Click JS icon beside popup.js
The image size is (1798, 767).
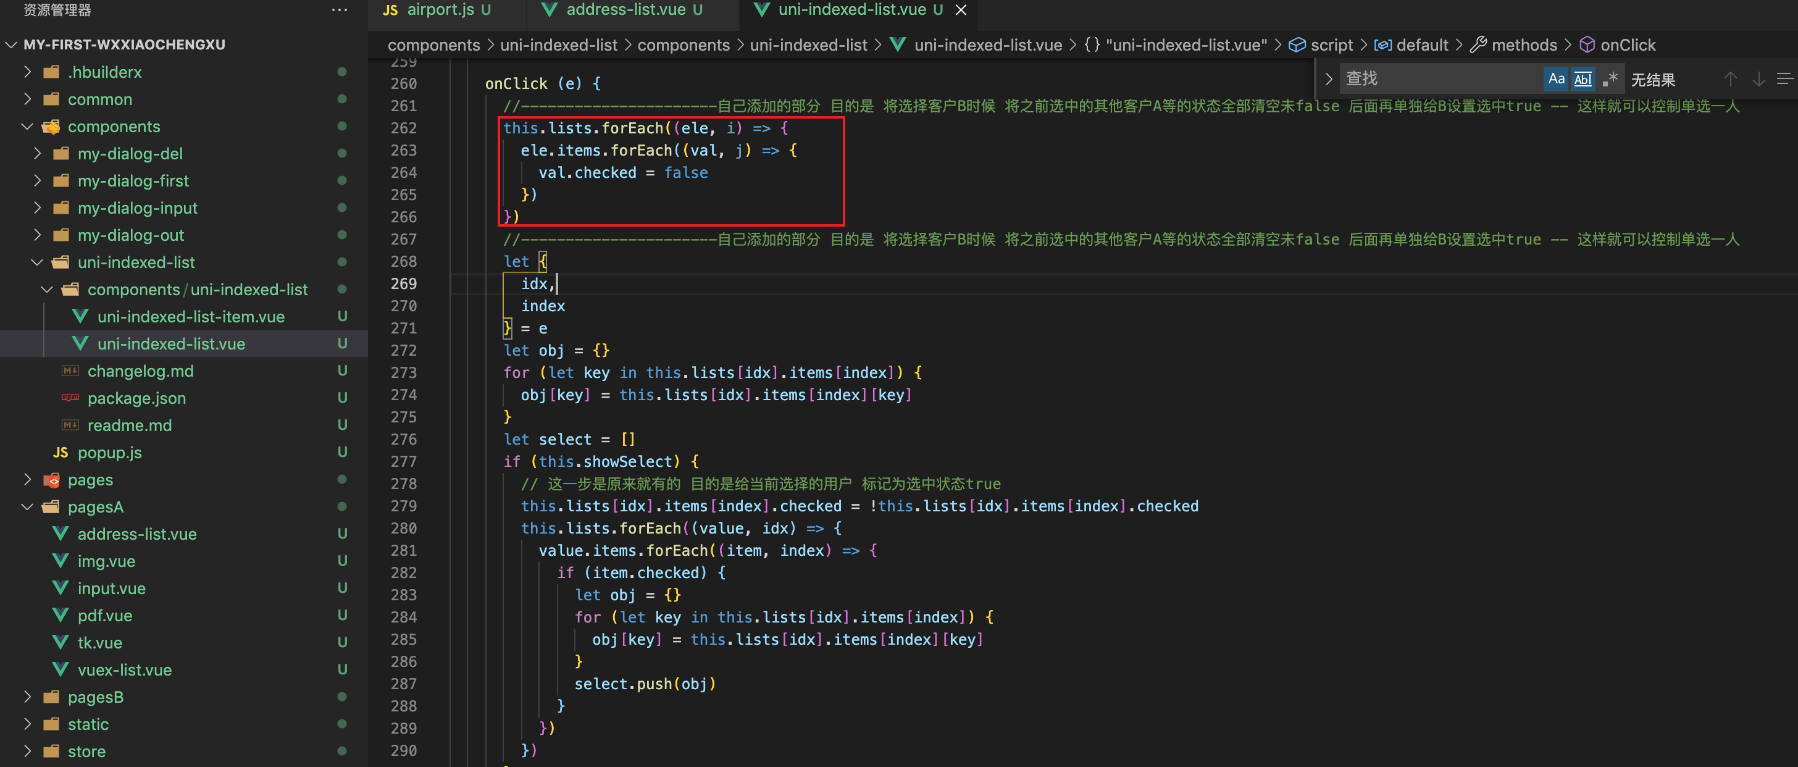point(61,453)
